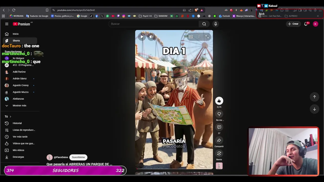Open the Agustin Creevy channel
The image size is (324, 182).
click(x=20, y=85)
